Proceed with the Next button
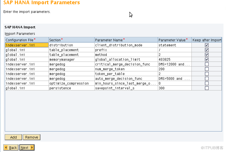 coord(27,148)
